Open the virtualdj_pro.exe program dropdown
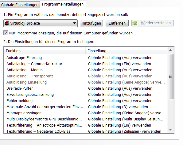 (x=41, y=23)
